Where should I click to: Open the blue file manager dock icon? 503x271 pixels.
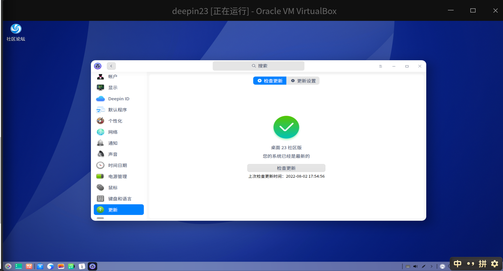click(40, 266)
